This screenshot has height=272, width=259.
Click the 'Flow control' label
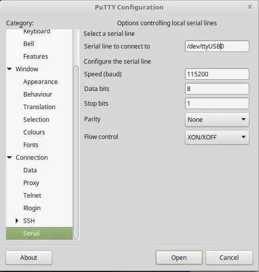(101, 137)
